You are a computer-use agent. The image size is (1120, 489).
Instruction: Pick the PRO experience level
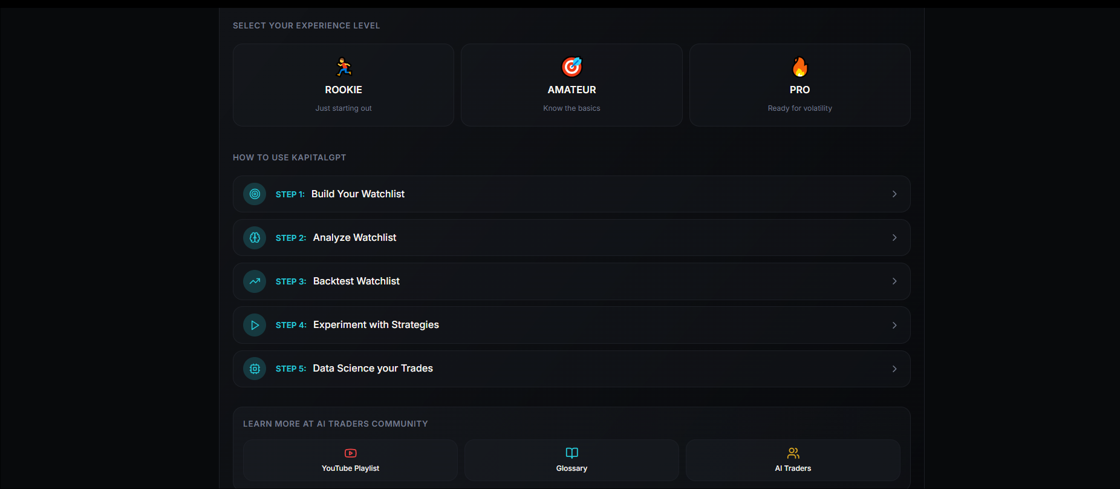[x=799, y=90]
